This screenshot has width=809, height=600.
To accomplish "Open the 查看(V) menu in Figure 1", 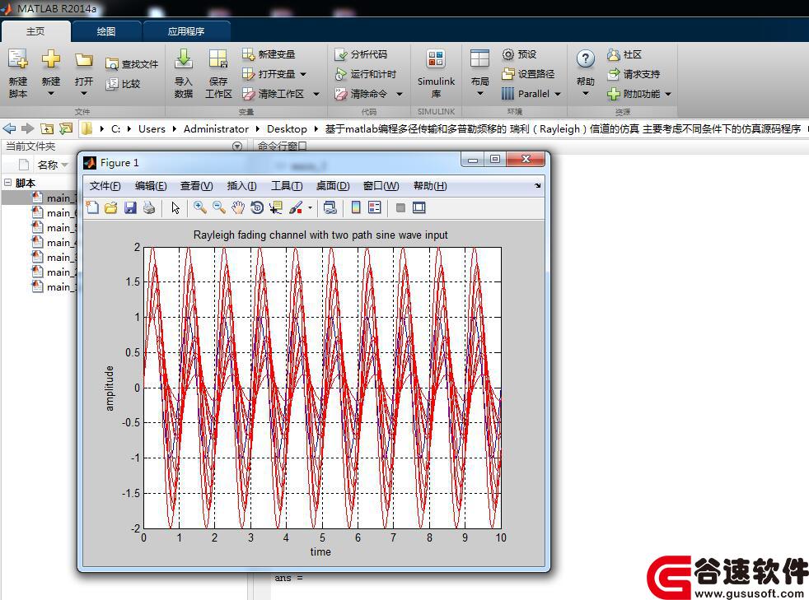I will [197, 185].
